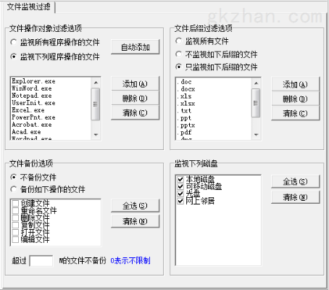This screenshot has height=290, width=329.
Task: Click program list scrollbar up arrow
Action: pos(96,83)
